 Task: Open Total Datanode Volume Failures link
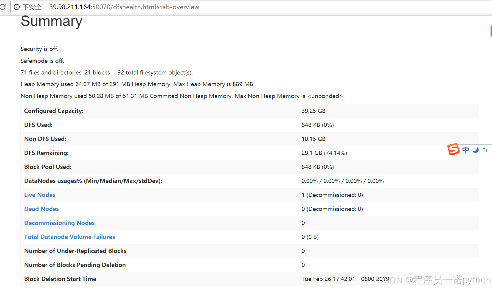pos(69,237)
